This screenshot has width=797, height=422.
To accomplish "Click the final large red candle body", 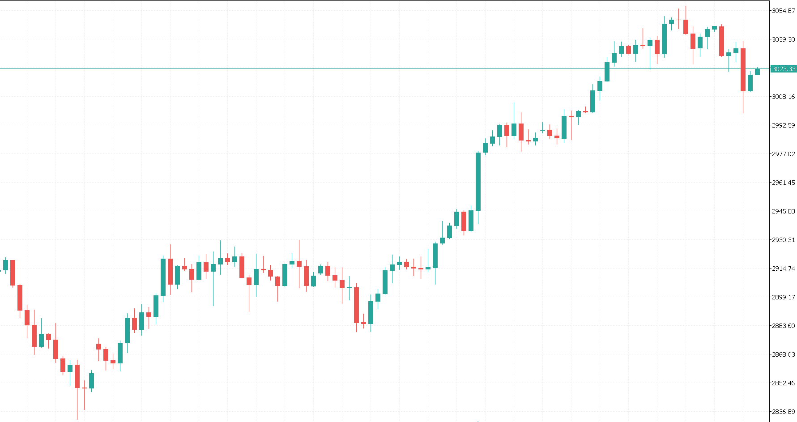I will [743, 69].
